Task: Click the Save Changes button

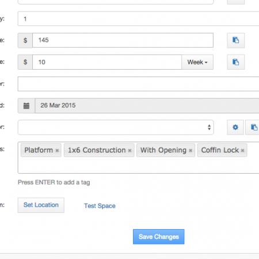Action: [x=159, y=237]
